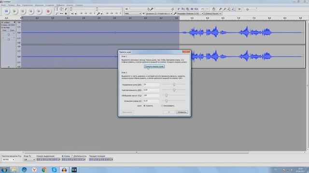Screen dimensions: 309x173
Task: Click the Fit Selection zoom icon
Action: coord(229,9)
